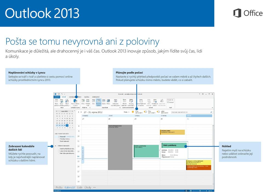Screen dimensions: 263x192
Task: Open the Otevřít kalendář menu
Action: point(124,103)
